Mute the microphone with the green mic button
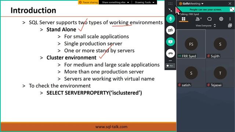 pos(170,19)
